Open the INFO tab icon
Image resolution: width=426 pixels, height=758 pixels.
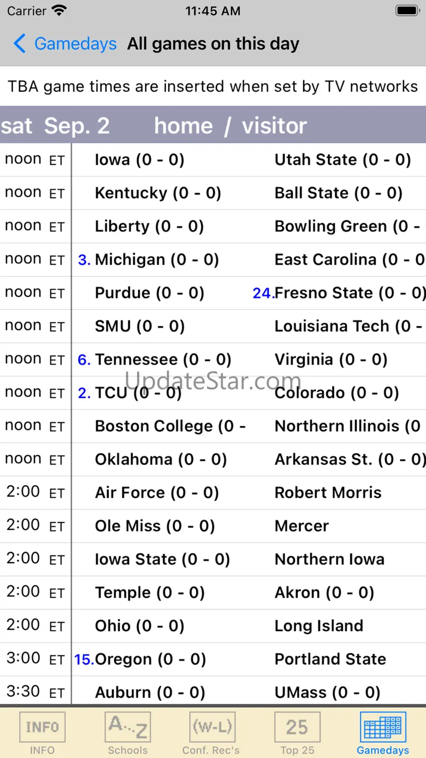click(42, 727)
